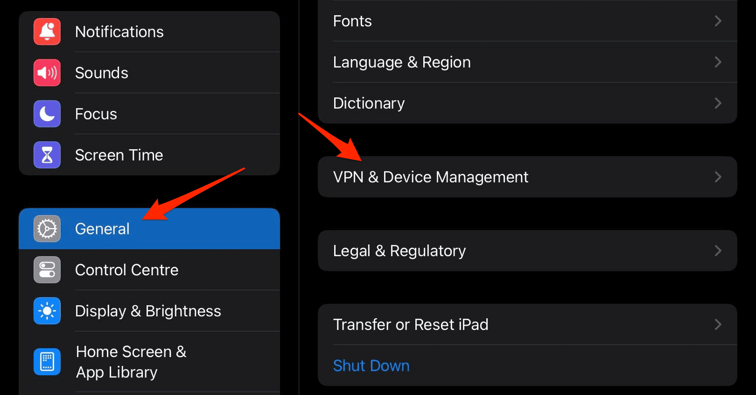
Task: Open the VPN & Device Management chevron
Action: [718, 177]
